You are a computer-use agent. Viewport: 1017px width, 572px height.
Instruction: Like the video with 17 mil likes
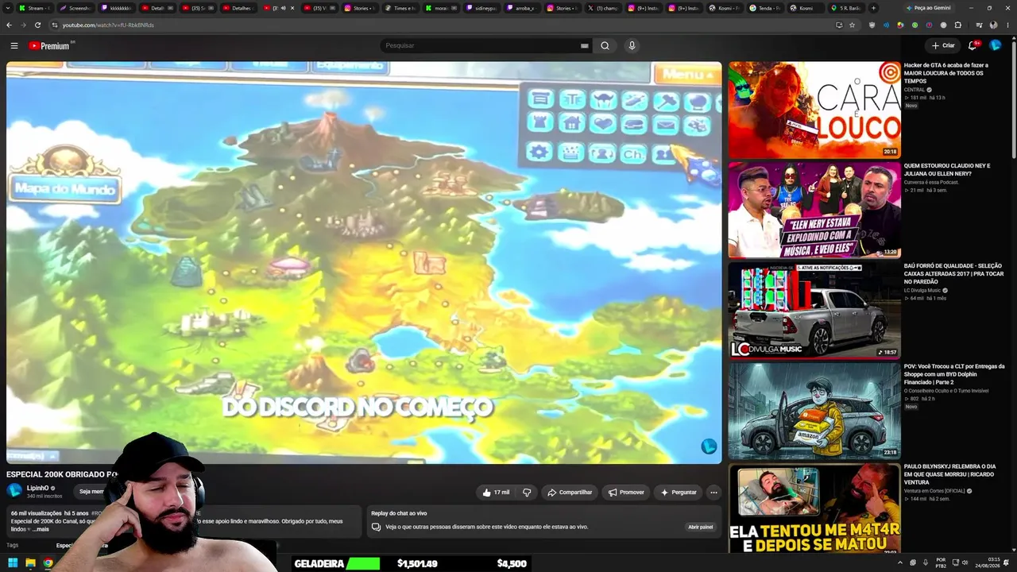[496, 493]
